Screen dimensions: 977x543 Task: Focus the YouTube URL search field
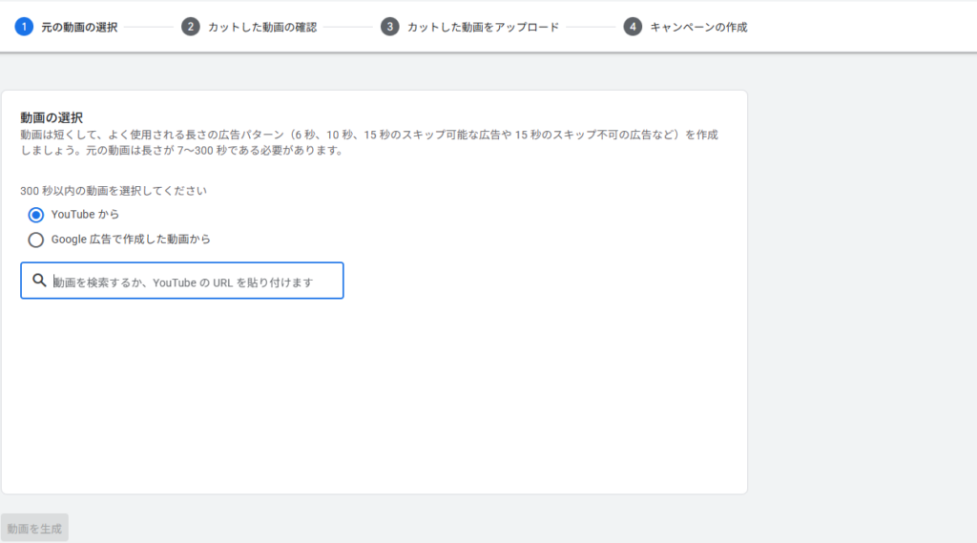[191, 282]
